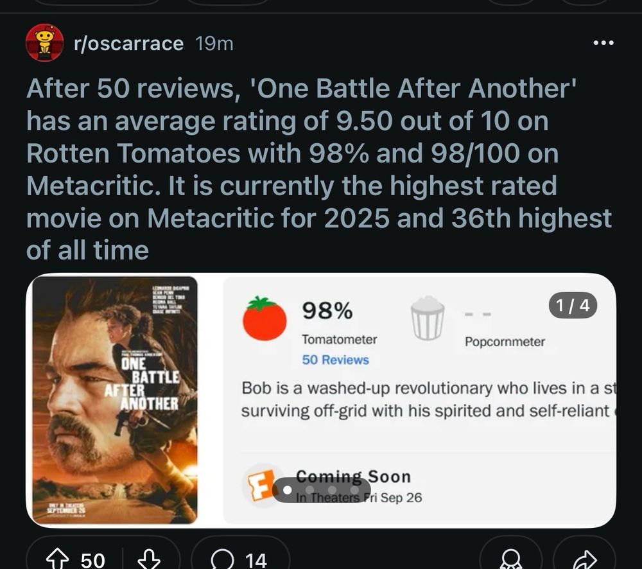
Task: Jump to the second gallery image dot
Action: pos(310,490)
